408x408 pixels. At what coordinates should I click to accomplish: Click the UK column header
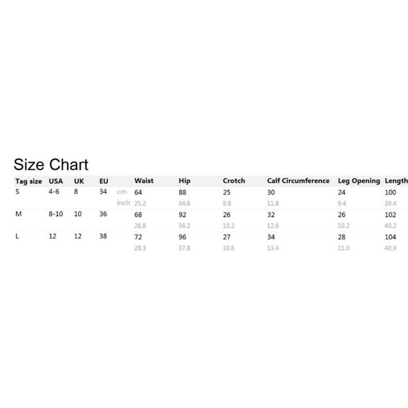click(79, 181)
